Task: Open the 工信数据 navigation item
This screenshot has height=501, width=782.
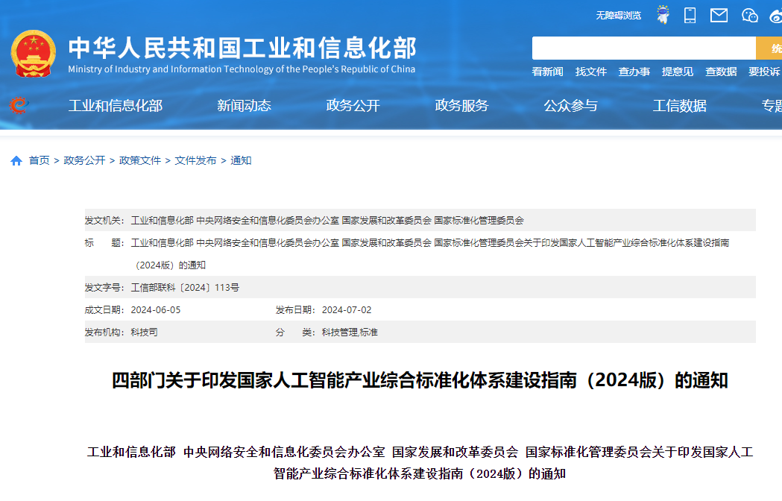Action: pyautogui.click(x=679, y=106)
